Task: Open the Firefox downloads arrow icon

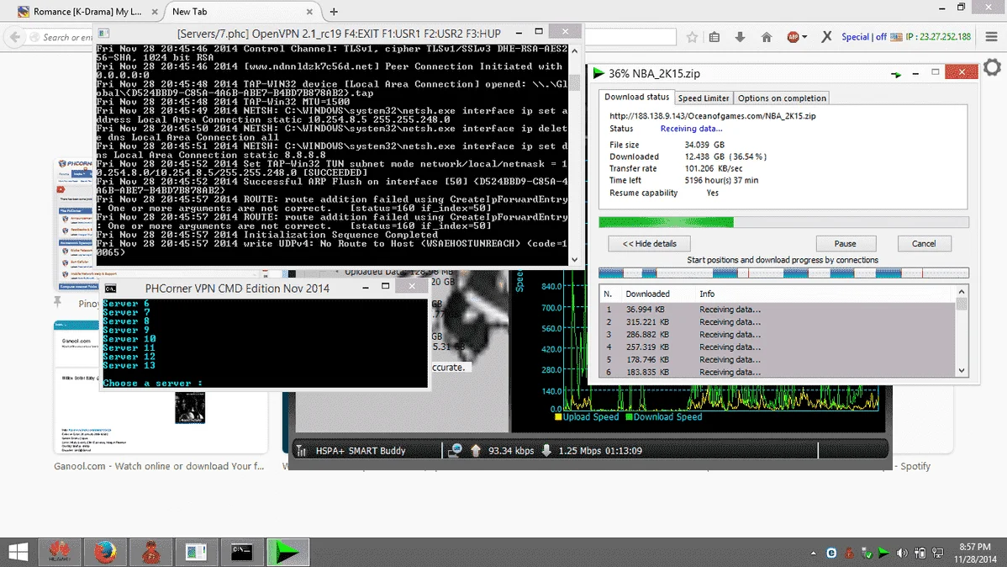Action: pos(740,37)
